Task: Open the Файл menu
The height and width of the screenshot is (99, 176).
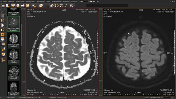Action: pyautogui.click(x=5, y=2)
